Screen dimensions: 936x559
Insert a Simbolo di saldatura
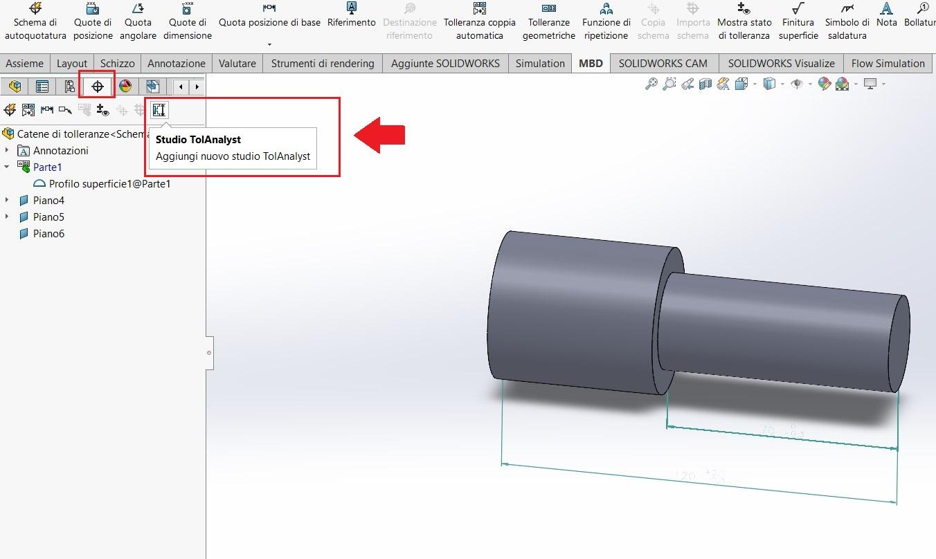[847, 21]
